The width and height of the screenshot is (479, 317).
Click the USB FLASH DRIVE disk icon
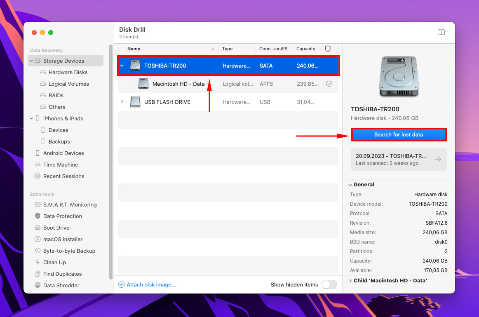[135, 102]
